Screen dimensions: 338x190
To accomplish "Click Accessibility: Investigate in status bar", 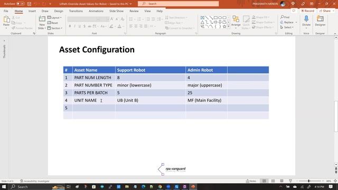I will [x=35, y=181].
